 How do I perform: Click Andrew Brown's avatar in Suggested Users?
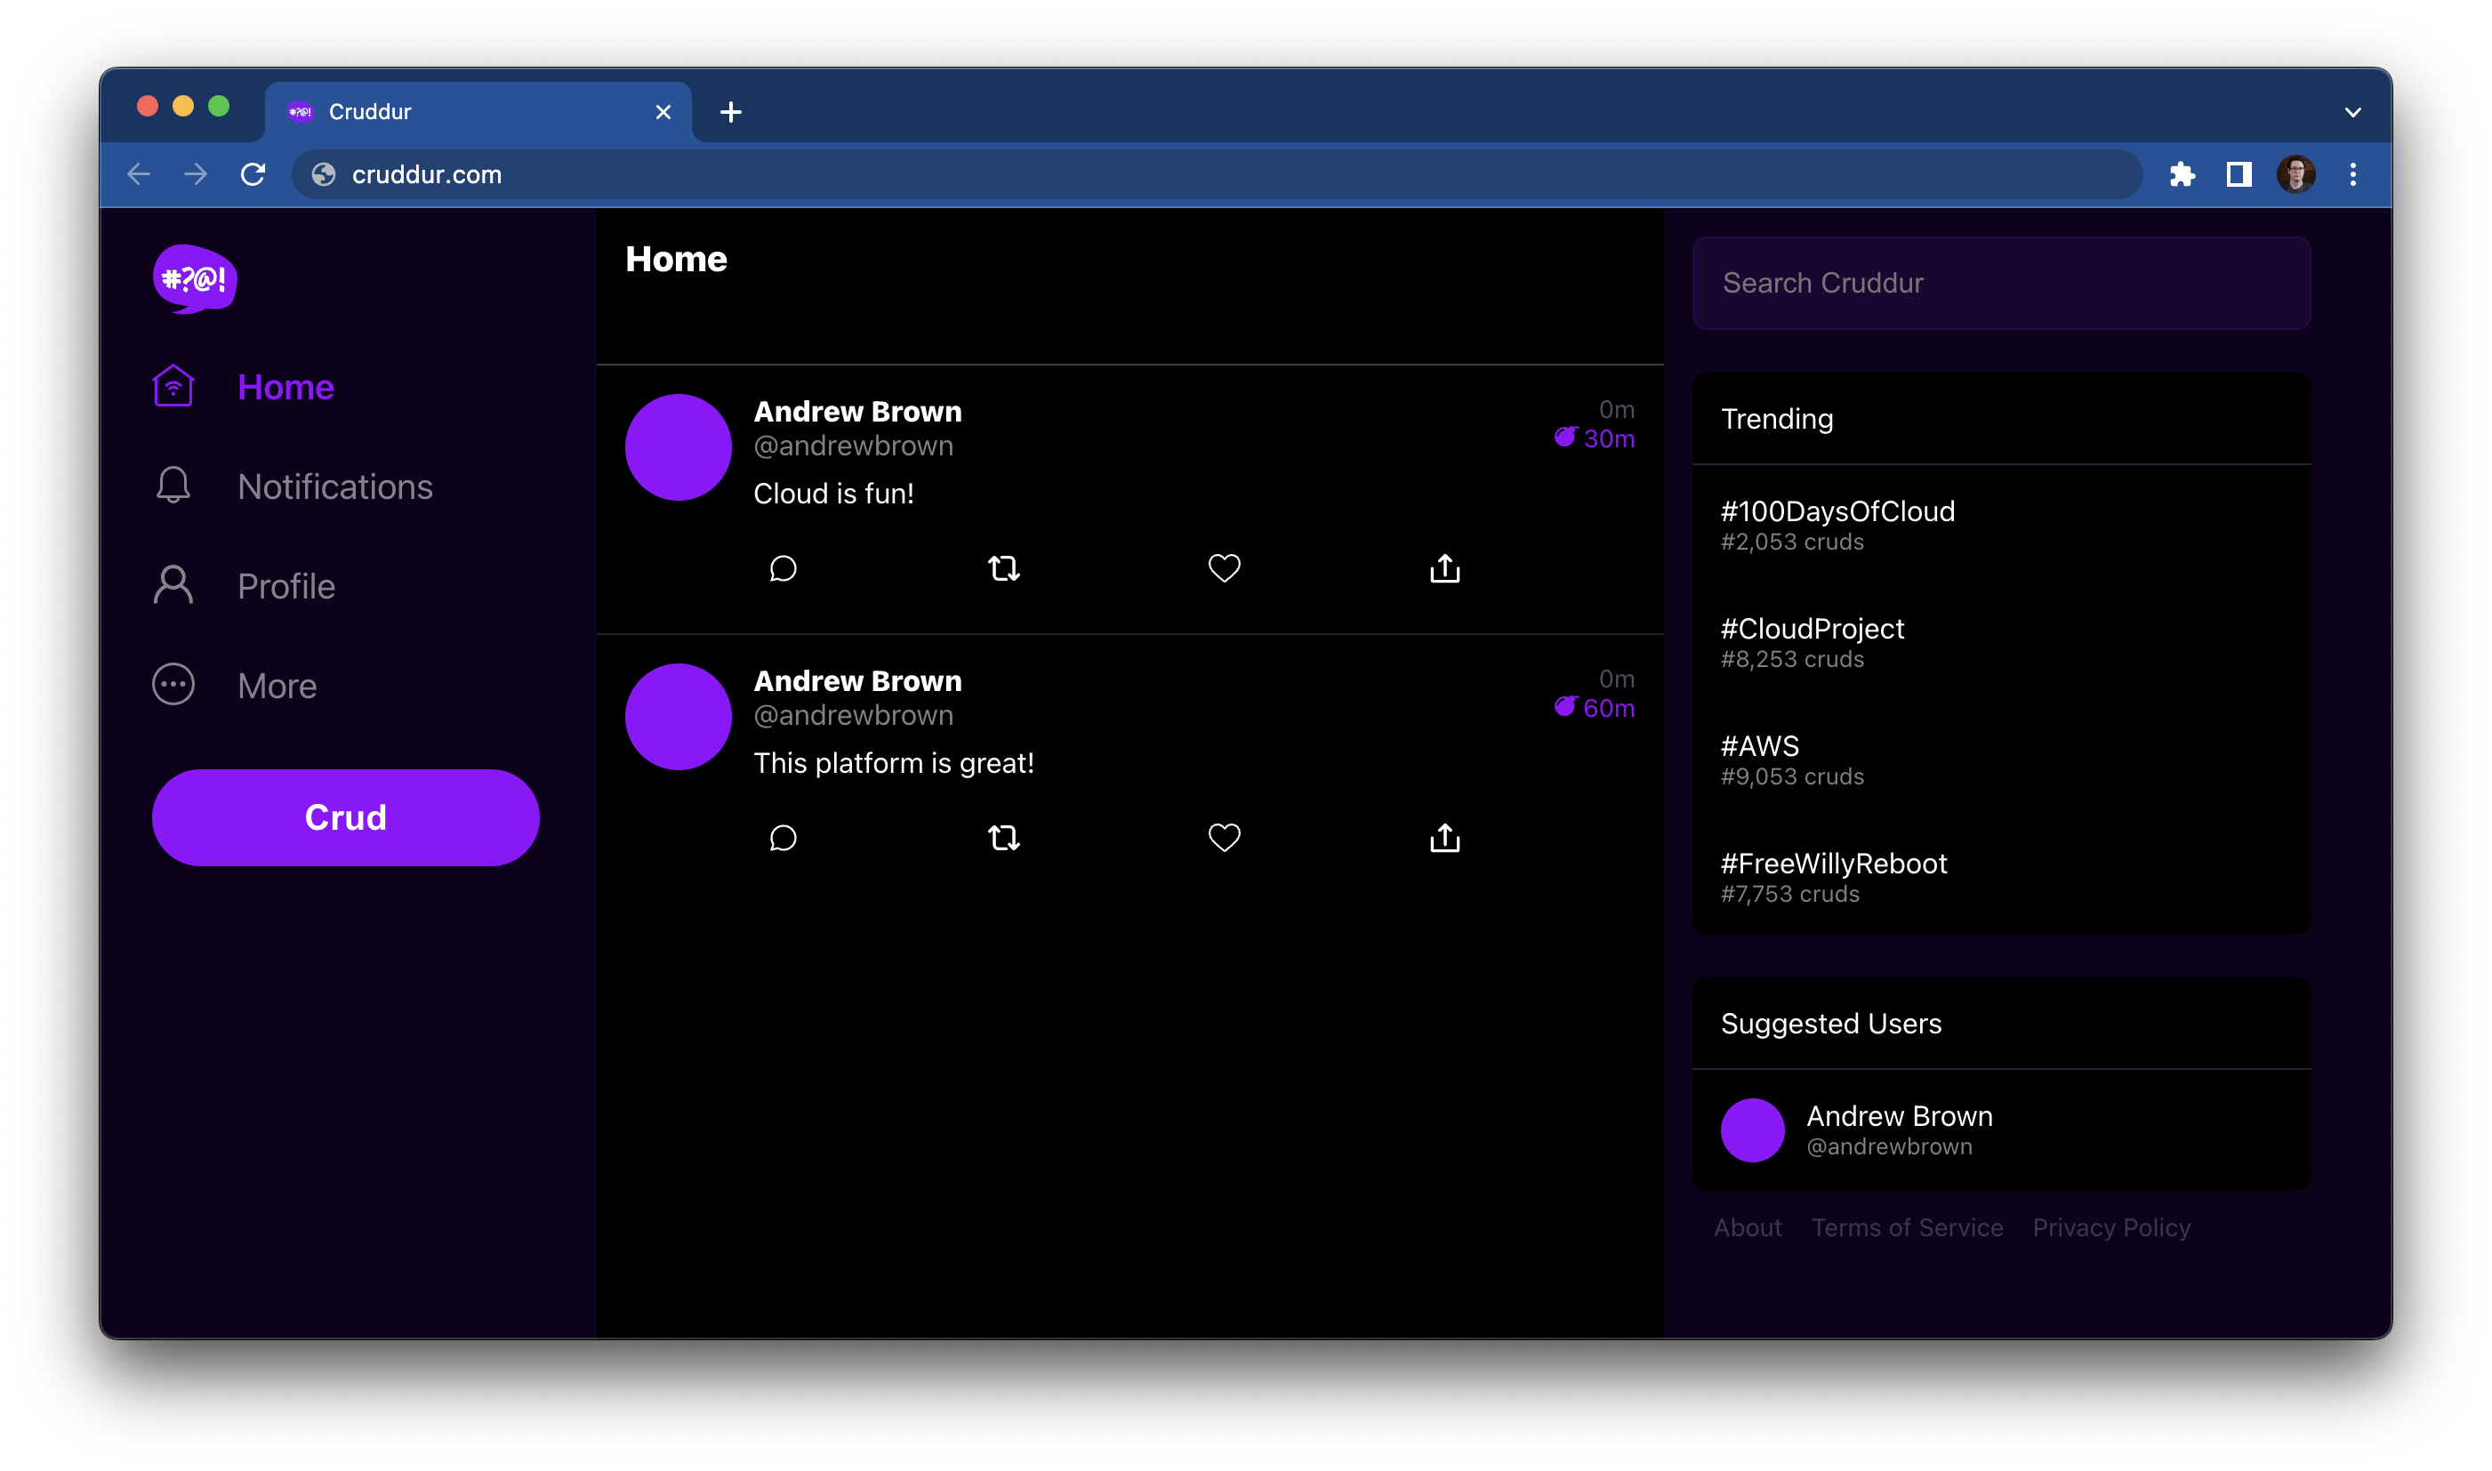tap(1751, 1130)
